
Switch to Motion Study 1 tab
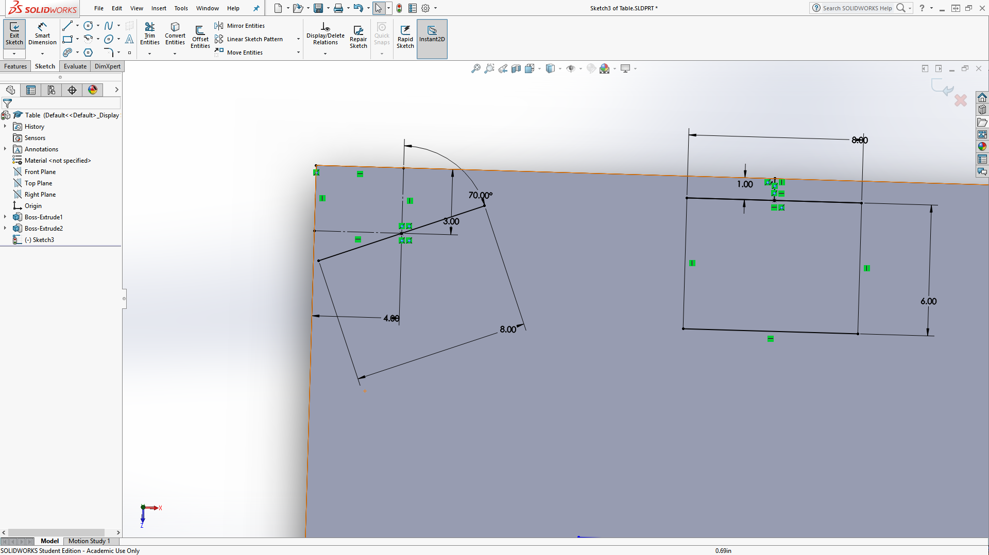click(x=89, y=541)
